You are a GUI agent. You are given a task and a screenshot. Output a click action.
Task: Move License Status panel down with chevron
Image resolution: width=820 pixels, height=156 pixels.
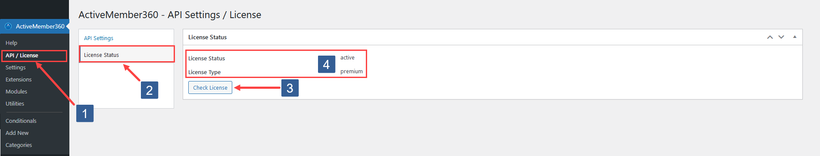(x=781, y=37)
